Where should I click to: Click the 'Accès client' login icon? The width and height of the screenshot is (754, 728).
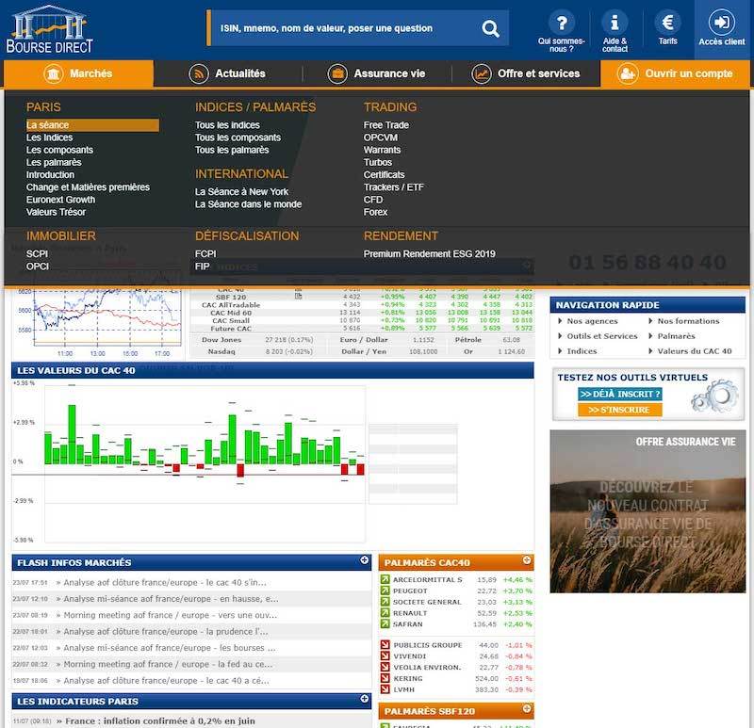[721, 22]
